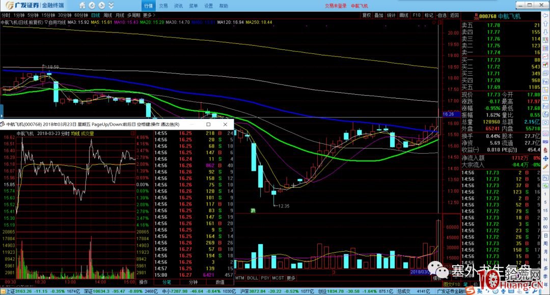Click the 返回 return button
Image resolution: width=550 pixels, height=295 pixels.
click(454, 15)
